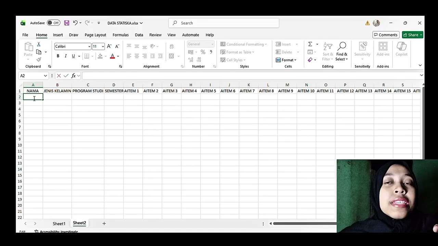Click the Percent Style icon
Screen dimensions: 438x246
click(203, 52)
